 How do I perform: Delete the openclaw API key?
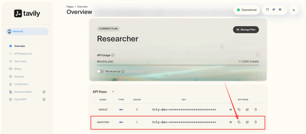pyautogui.click(x=256, y=122)
